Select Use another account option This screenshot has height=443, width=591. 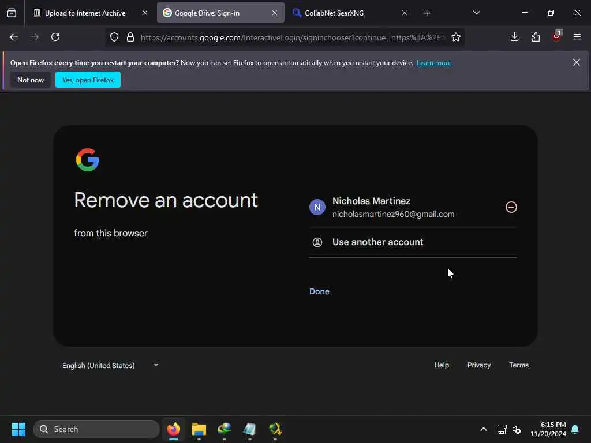[413, 242]
